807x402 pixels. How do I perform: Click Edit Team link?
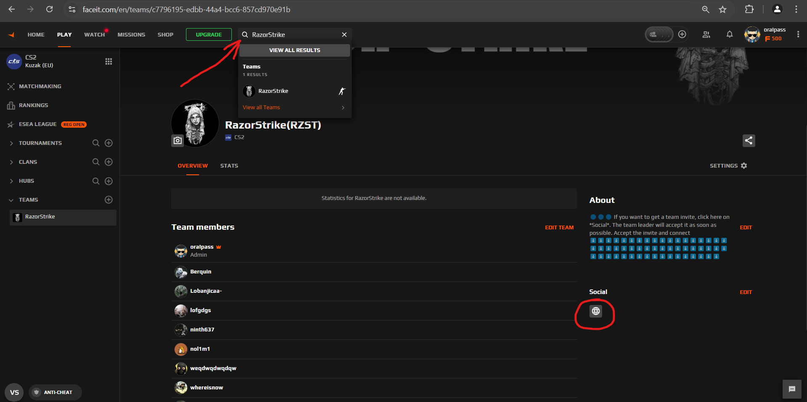click(x=559, y=228)
